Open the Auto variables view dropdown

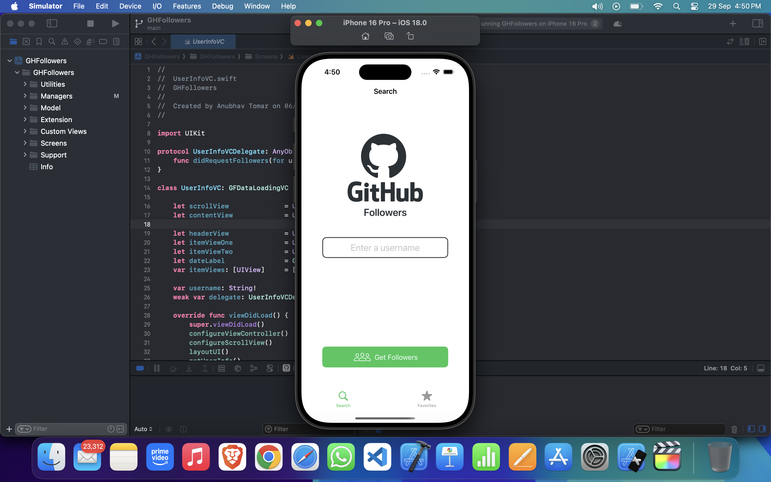coord(143,429)
